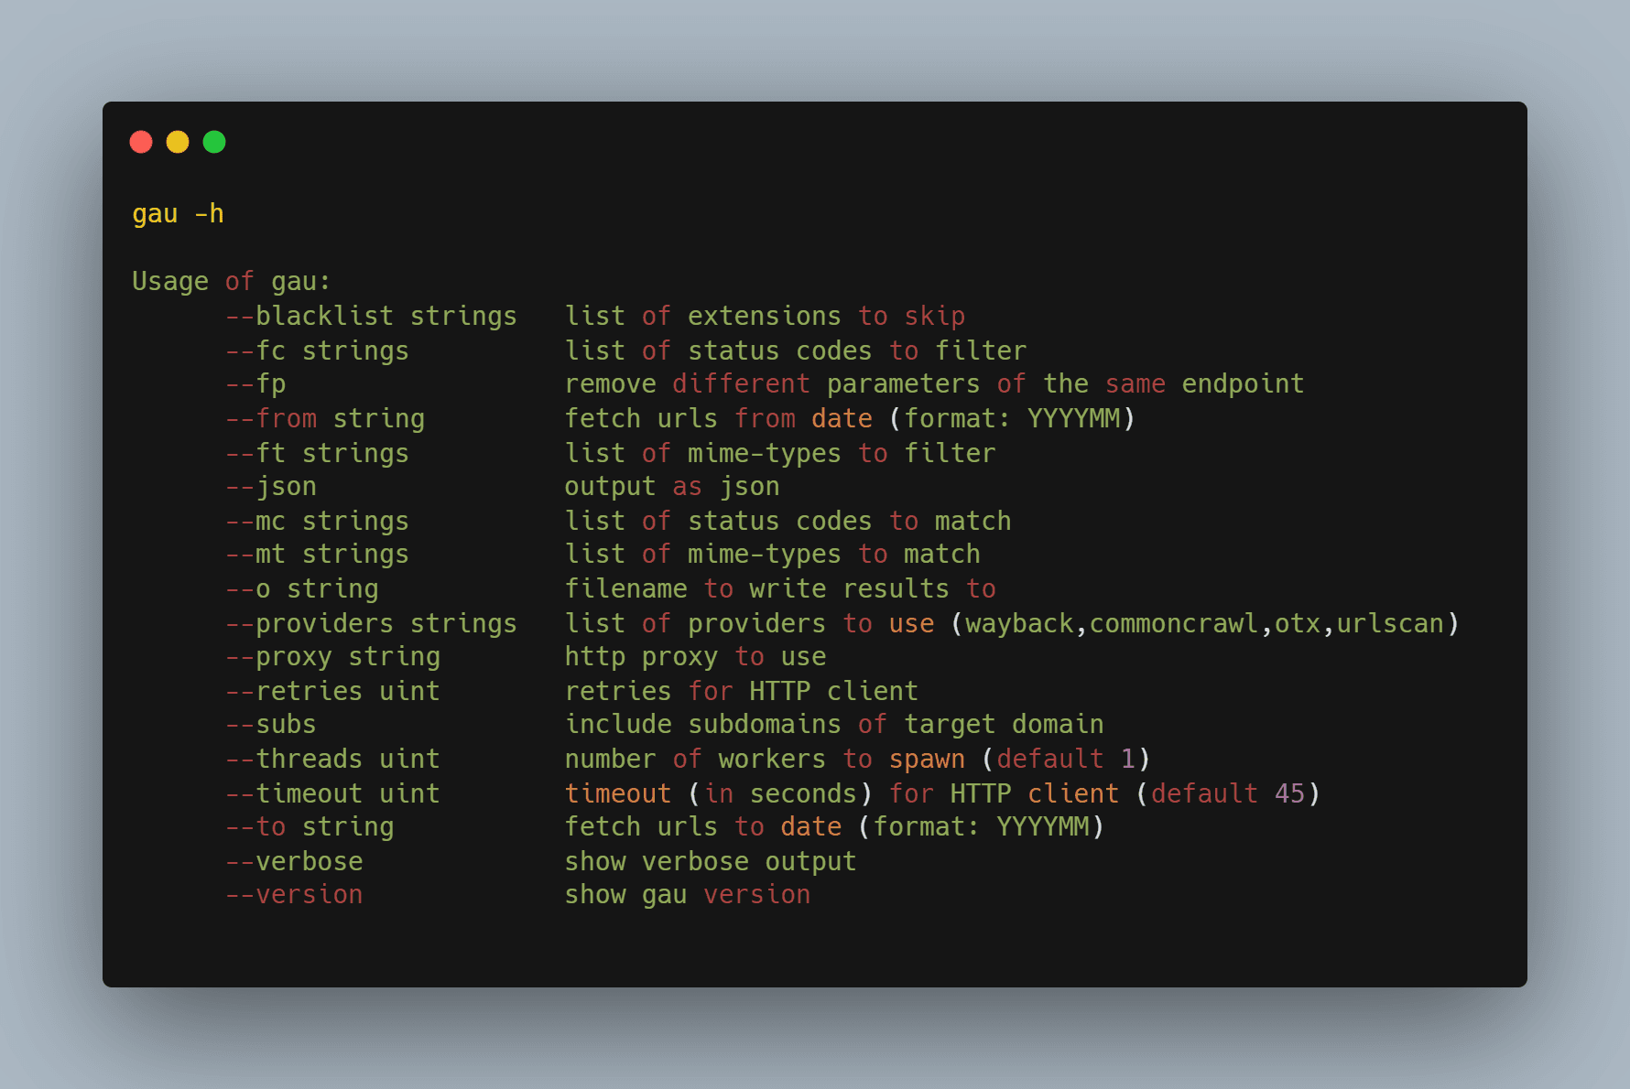Click the --proxy string flag

tap(332, 657)
